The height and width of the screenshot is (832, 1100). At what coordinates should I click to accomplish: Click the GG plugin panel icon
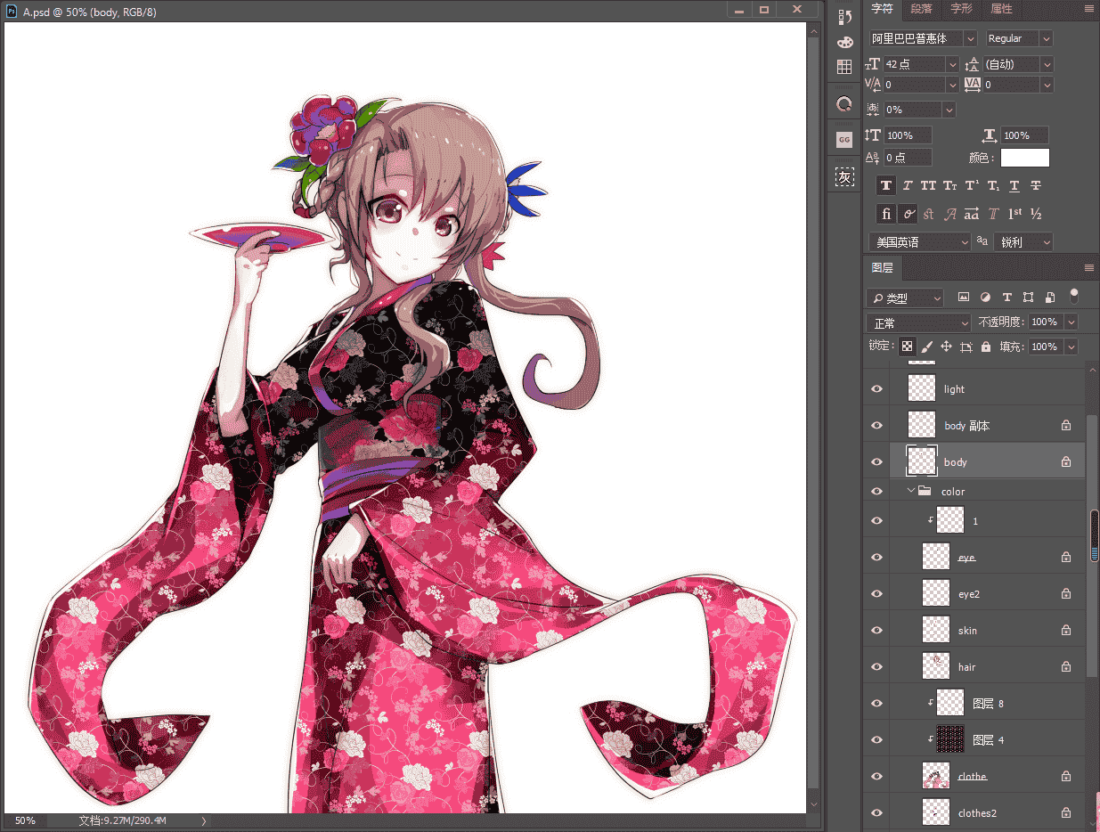coord(844,139)
